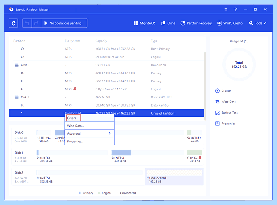Select D: (NTFS) 443.23 GB block in disk map
Image resolution: width=277 pixels, height=205 pixels.
coord(72,157)
